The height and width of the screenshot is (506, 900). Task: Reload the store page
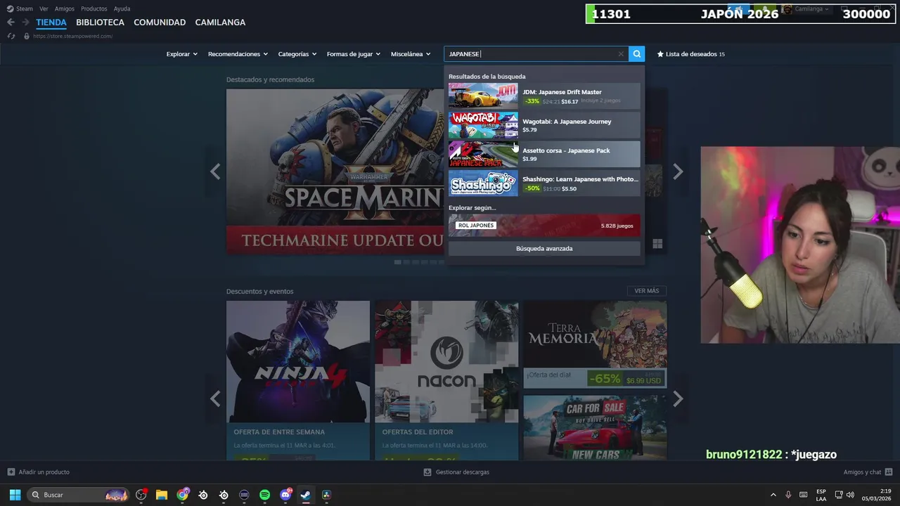[11, 36]
